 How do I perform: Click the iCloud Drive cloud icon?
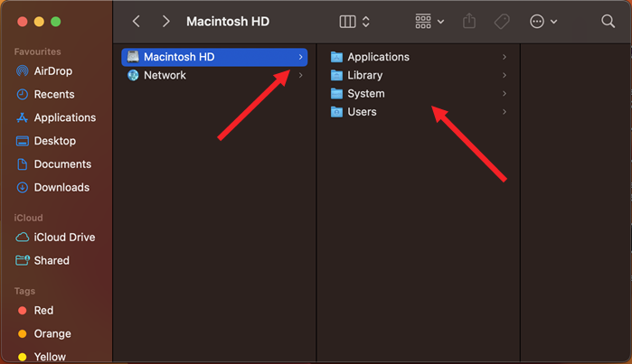23,238
